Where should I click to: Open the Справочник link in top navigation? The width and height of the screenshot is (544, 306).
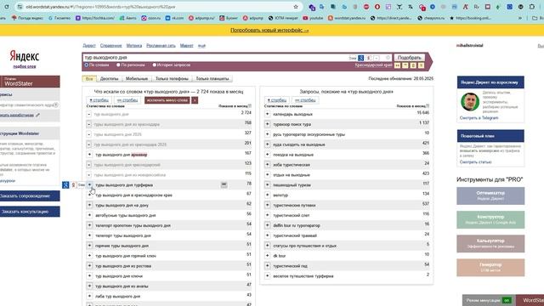pyautogui.click(x=111, y=45)
